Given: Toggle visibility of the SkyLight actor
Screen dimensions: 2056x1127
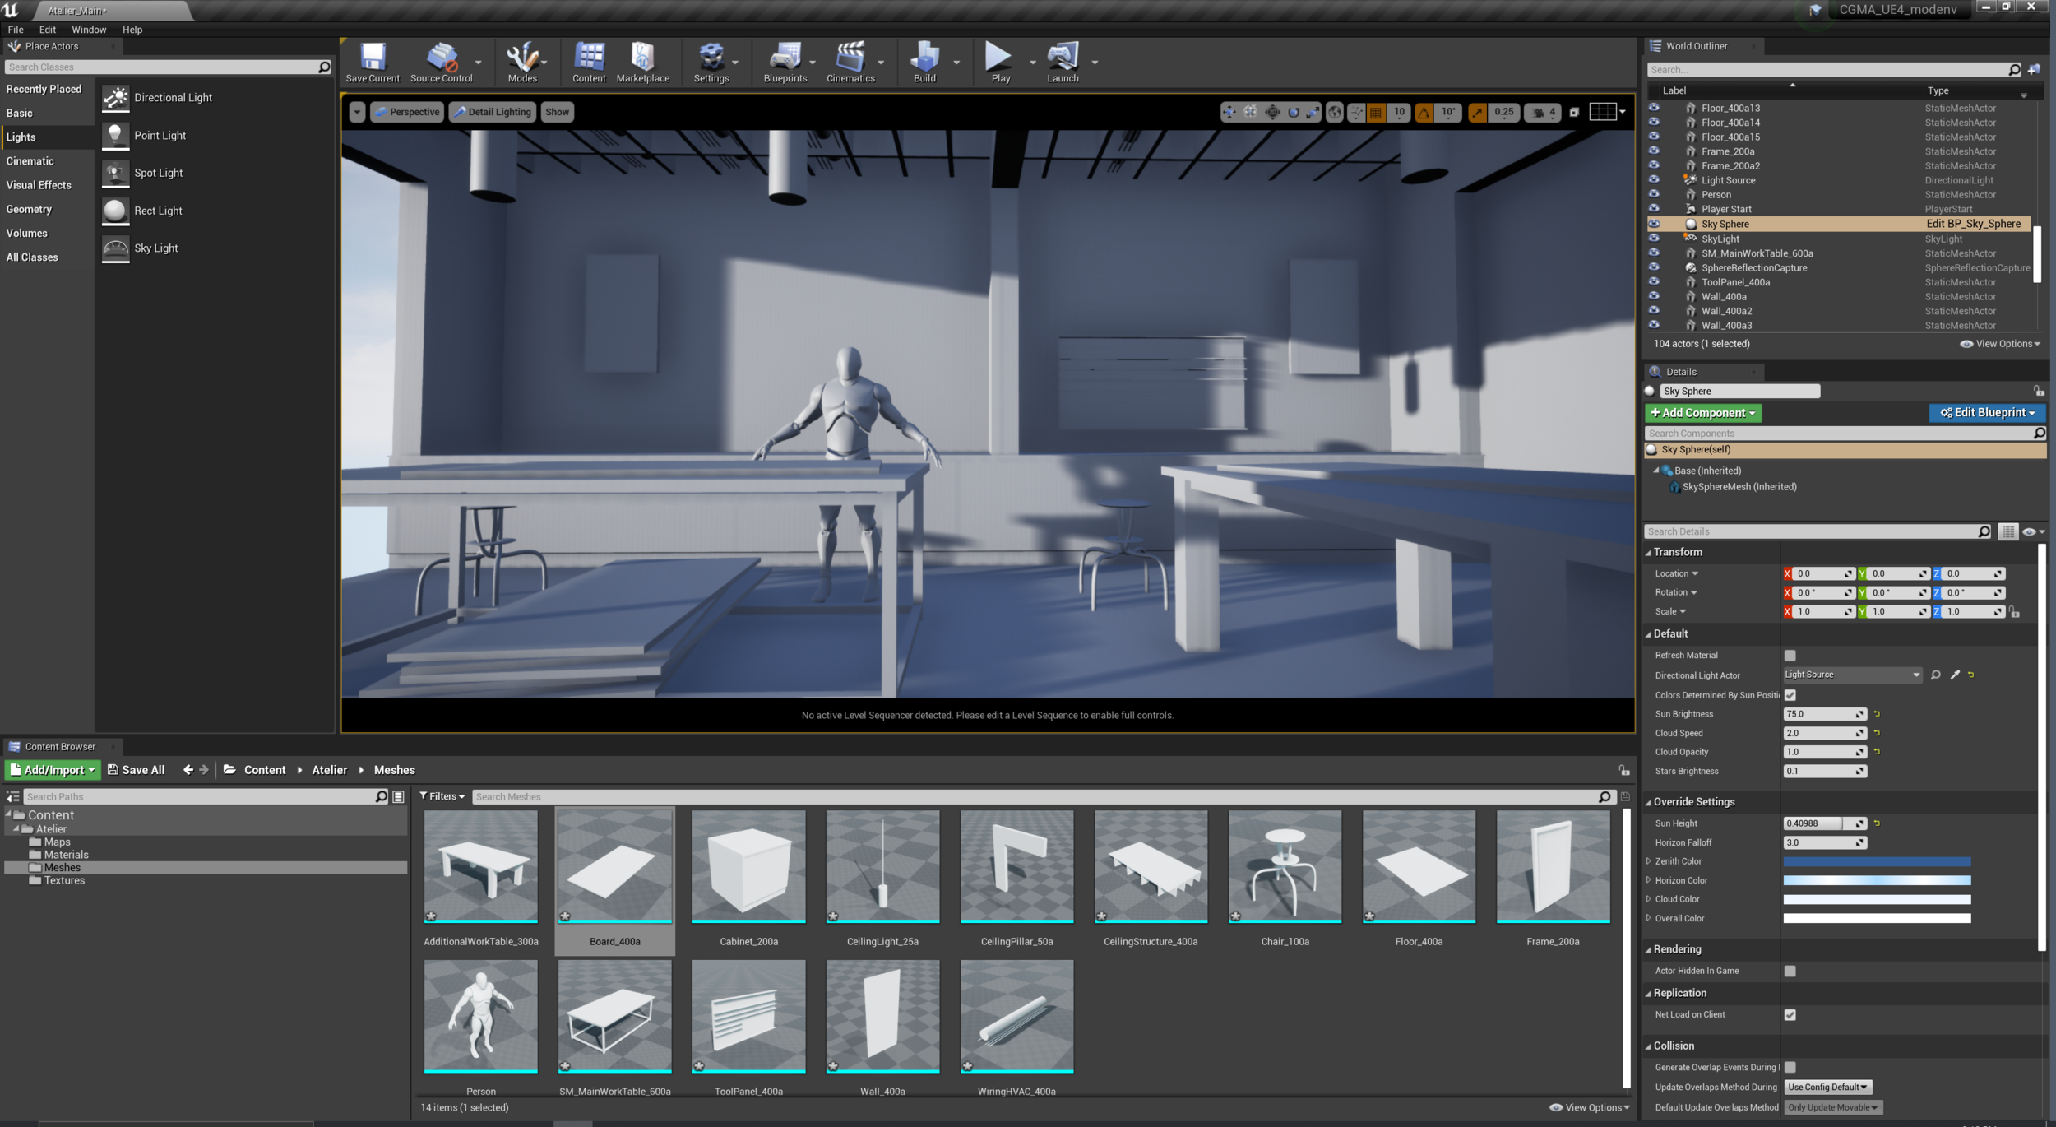Looking at the screenshot, I should [x=1655, y=239].
